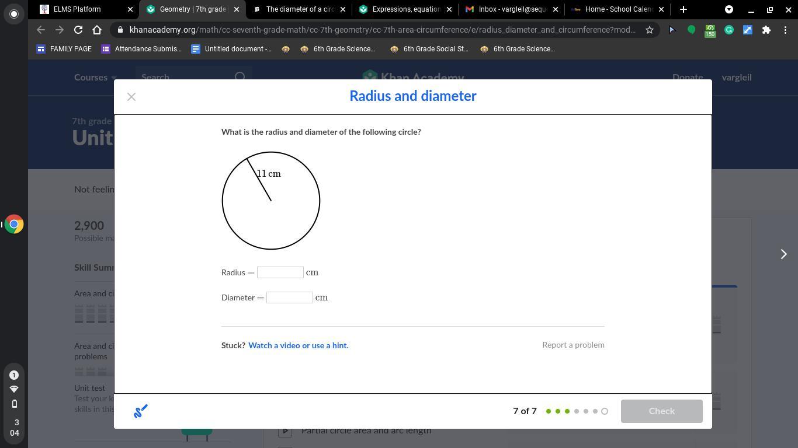Click the Check button

[x=662, y=411]
